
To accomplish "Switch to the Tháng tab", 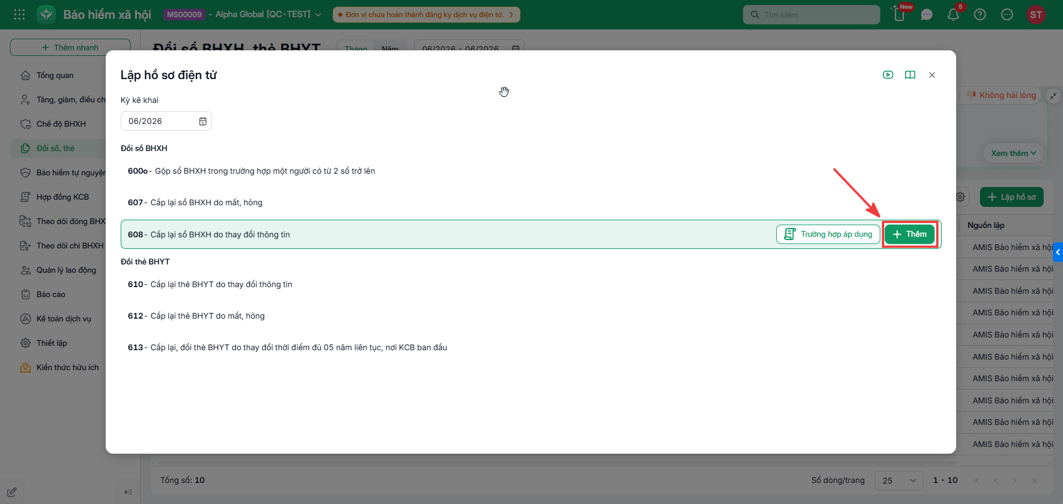I will click(356, 49).
